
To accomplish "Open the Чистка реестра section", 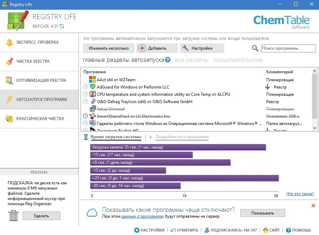I will pos(39,61).
